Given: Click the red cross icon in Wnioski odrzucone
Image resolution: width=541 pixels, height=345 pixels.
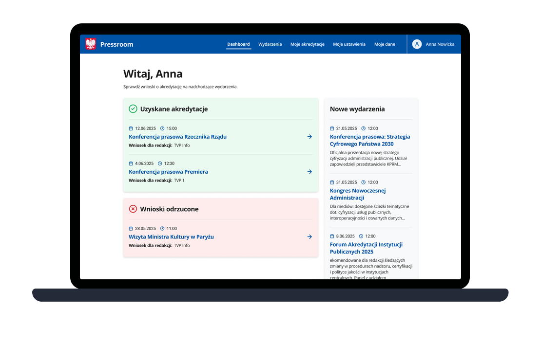Looking at the screenshot, I should click(133, 209).
